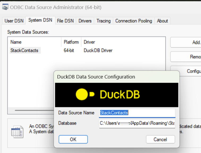The width and height of the screenshot is (201, 153).
Task: Click the DuckDB Data Source Configuration title bar
Action: (x=117, y=77)
